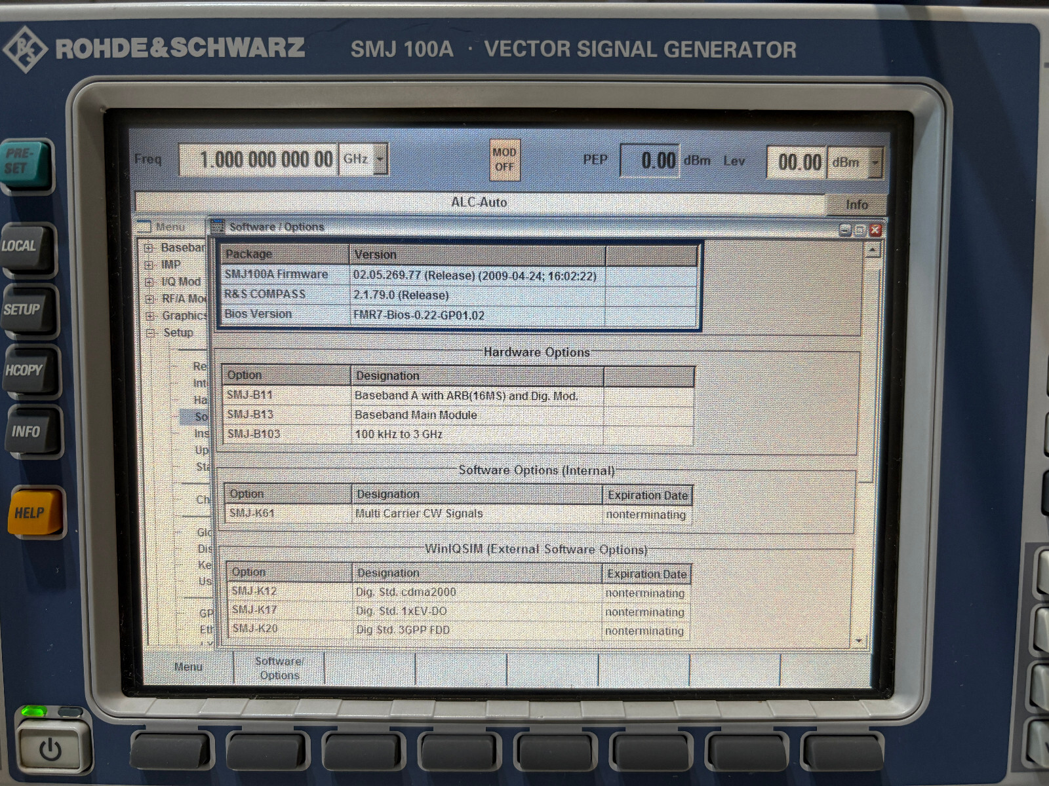Select the SMJ100A Firmware cell

pyautogui.click(x=286, y=275)
